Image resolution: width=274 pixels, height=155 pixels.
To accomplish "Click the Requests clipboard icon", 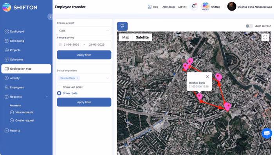I will point(7,97).
